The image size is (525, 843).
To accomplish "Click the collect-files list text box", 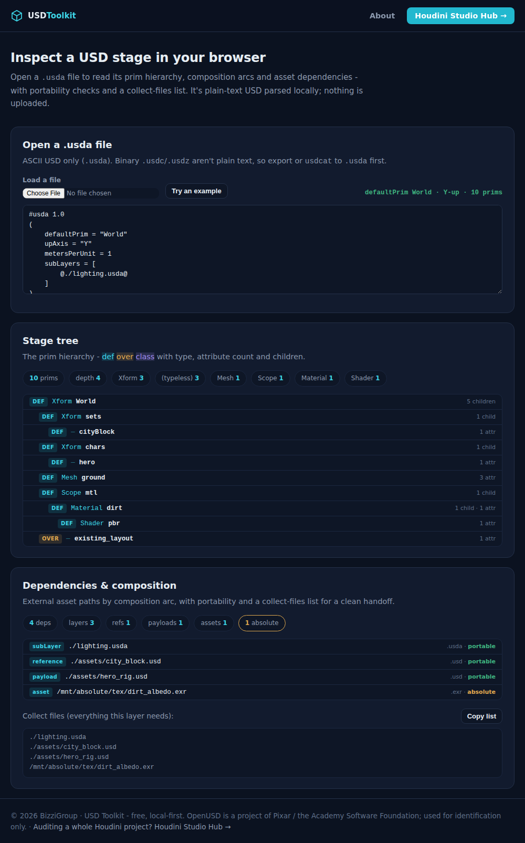I will pyautogui.click(x=262, y=753).
